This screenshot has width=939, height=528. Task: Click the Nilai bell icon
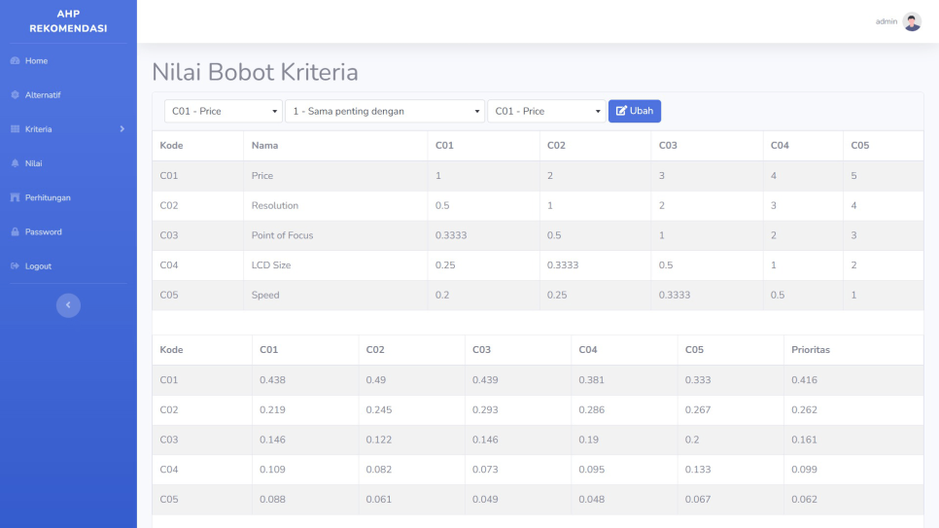(15, 163)
